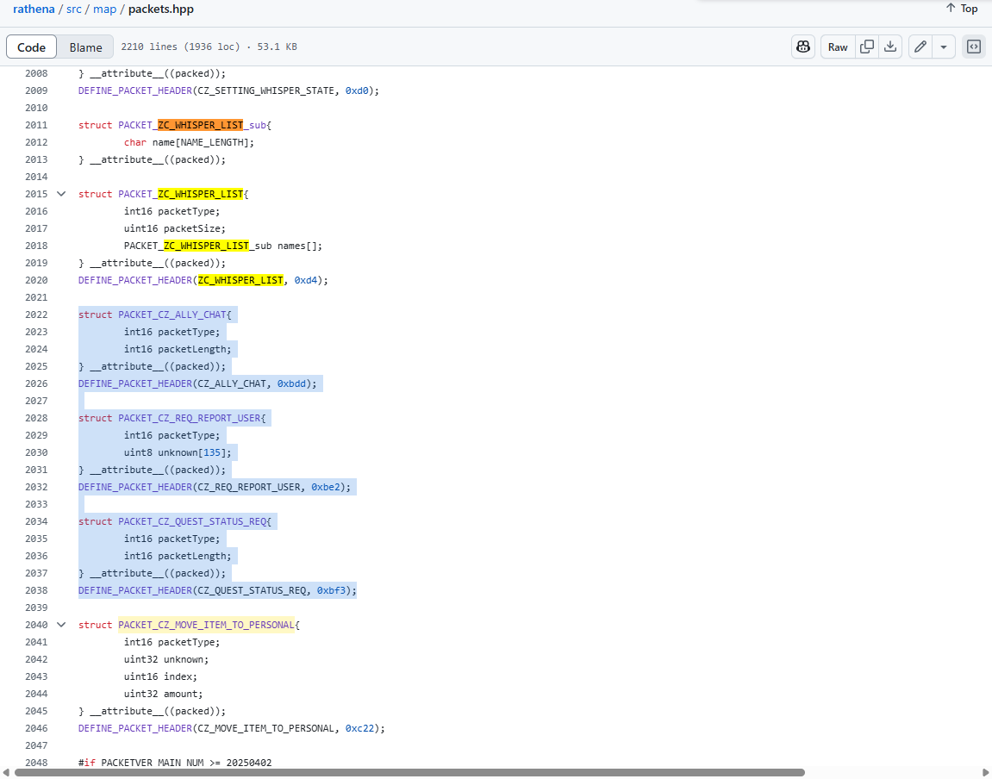Click hex value 0xbe2

pyautogui.click(x=326, y=487)
